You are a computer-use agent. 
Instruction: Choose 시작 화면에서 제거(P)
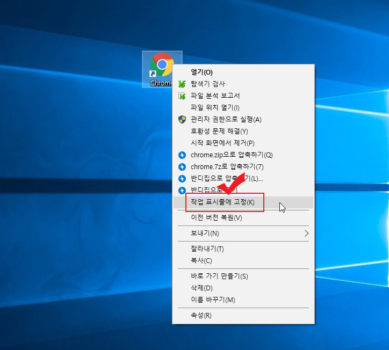tap(243, 143)
